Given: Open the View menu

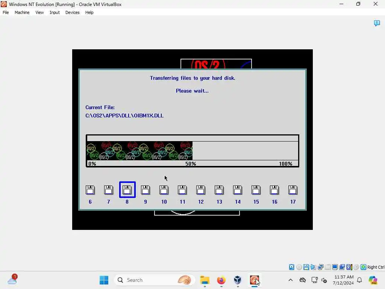Looking at the screenshot, I should pyautogui.click(x=39, y=12).
